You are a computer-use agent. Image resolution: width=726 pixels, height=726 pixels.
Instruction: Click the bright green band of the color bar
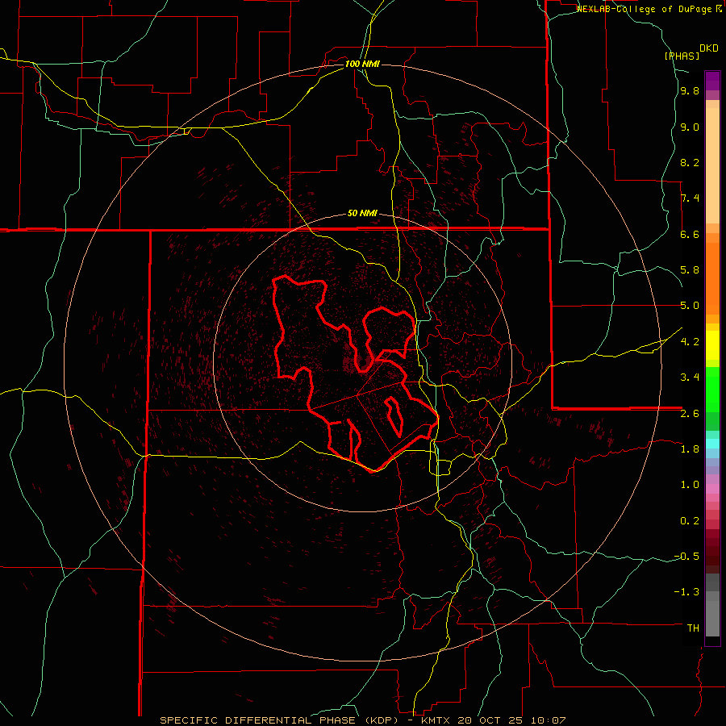(x=712, y=389)
